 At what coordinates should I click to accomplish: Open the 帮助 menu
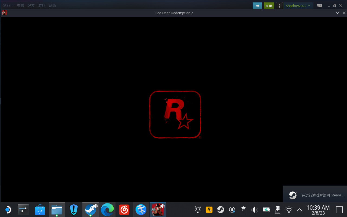(52, 5)
